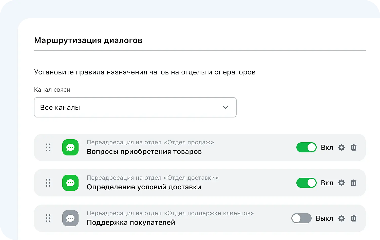This screenshot has height=240, width=380.
Task: Click the drag handle beside «Поддержка покупателей»
Action: (x=48, y=218)
